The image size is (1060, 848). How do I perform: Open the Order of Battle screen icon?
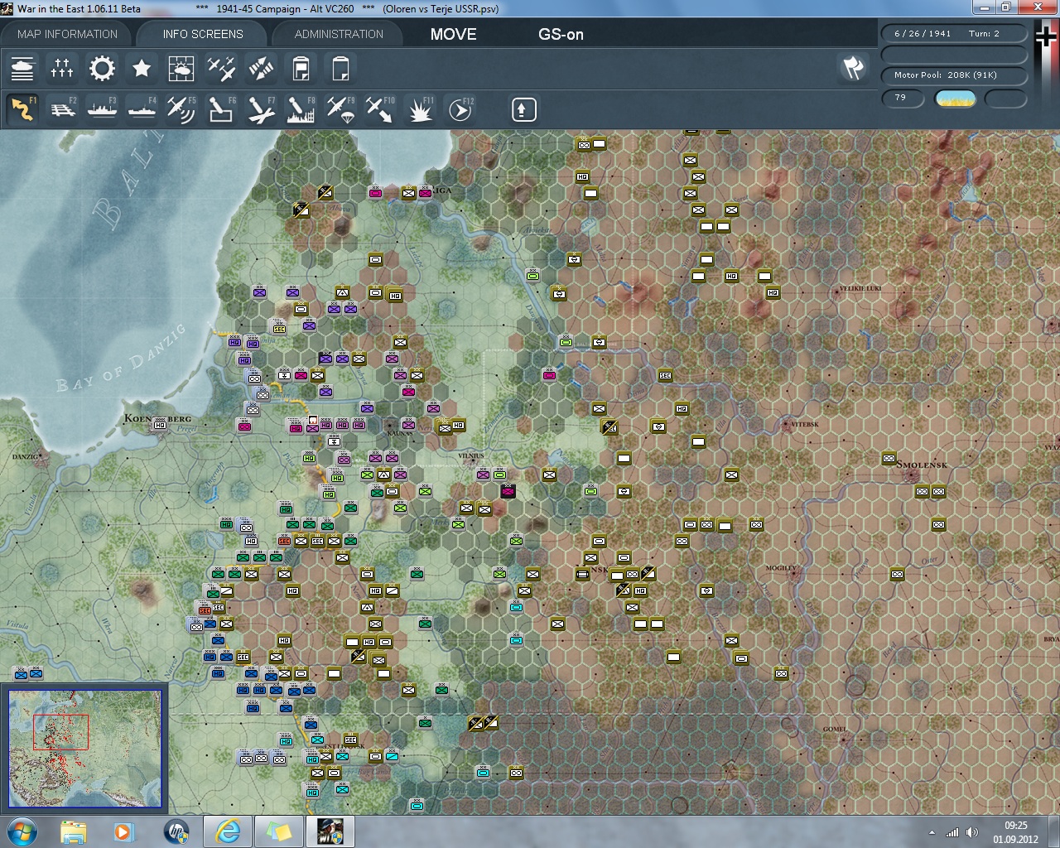(x=22, y=68)
